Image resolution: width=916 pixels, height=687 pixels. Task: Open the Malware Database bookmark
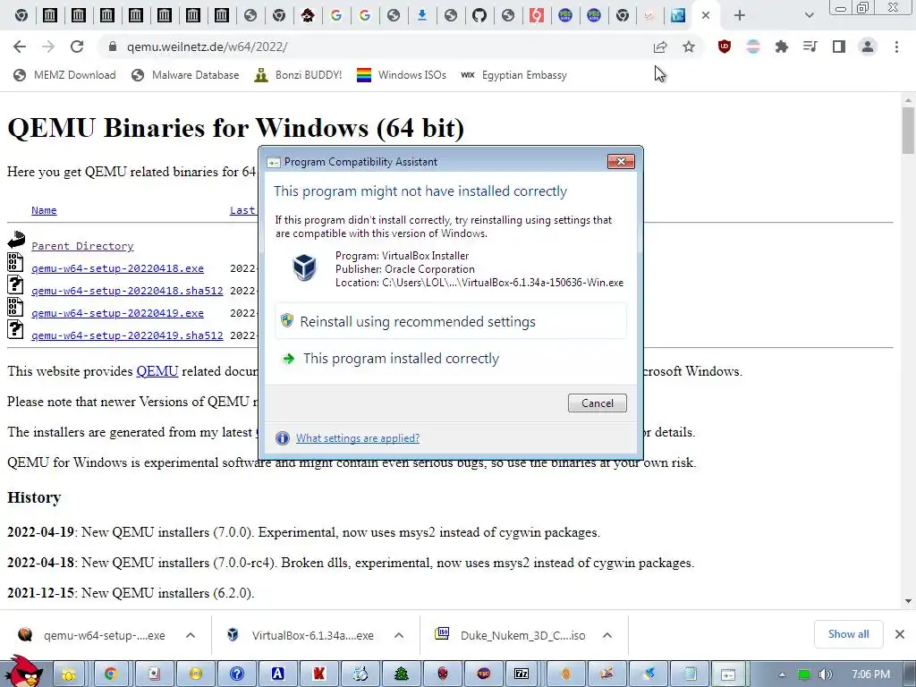click(185, 75)
